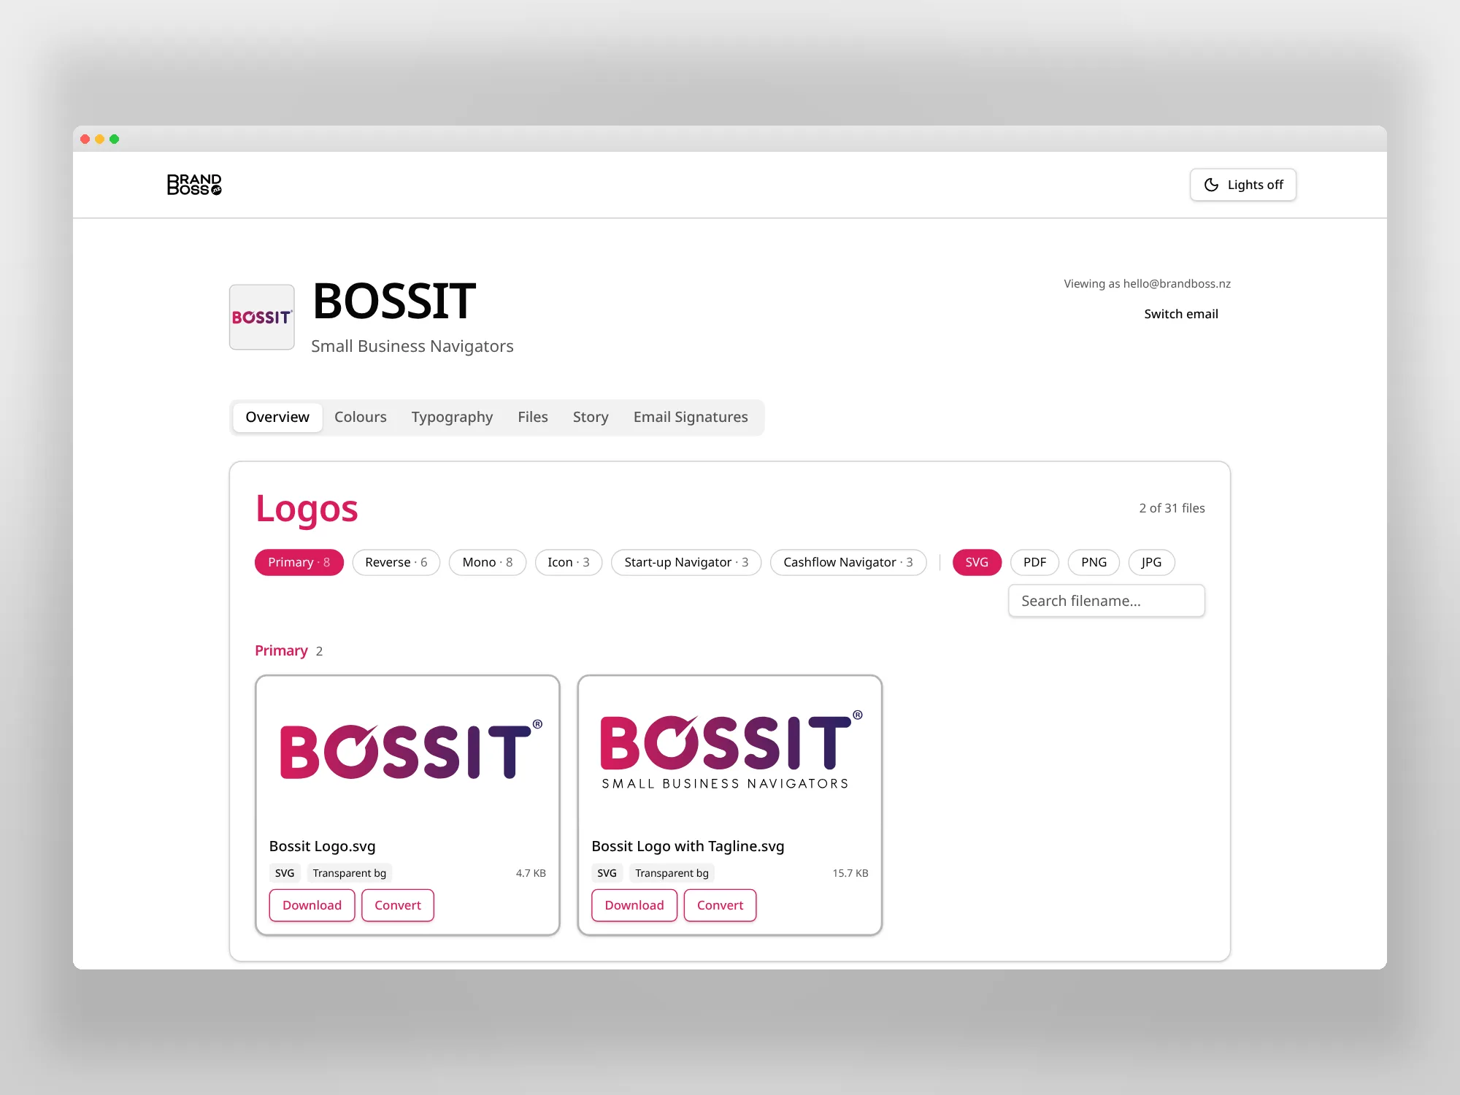Convert Bossit Logo with Tagline.svg
The image size is (1460, 1095).
[x=720, y=905]
